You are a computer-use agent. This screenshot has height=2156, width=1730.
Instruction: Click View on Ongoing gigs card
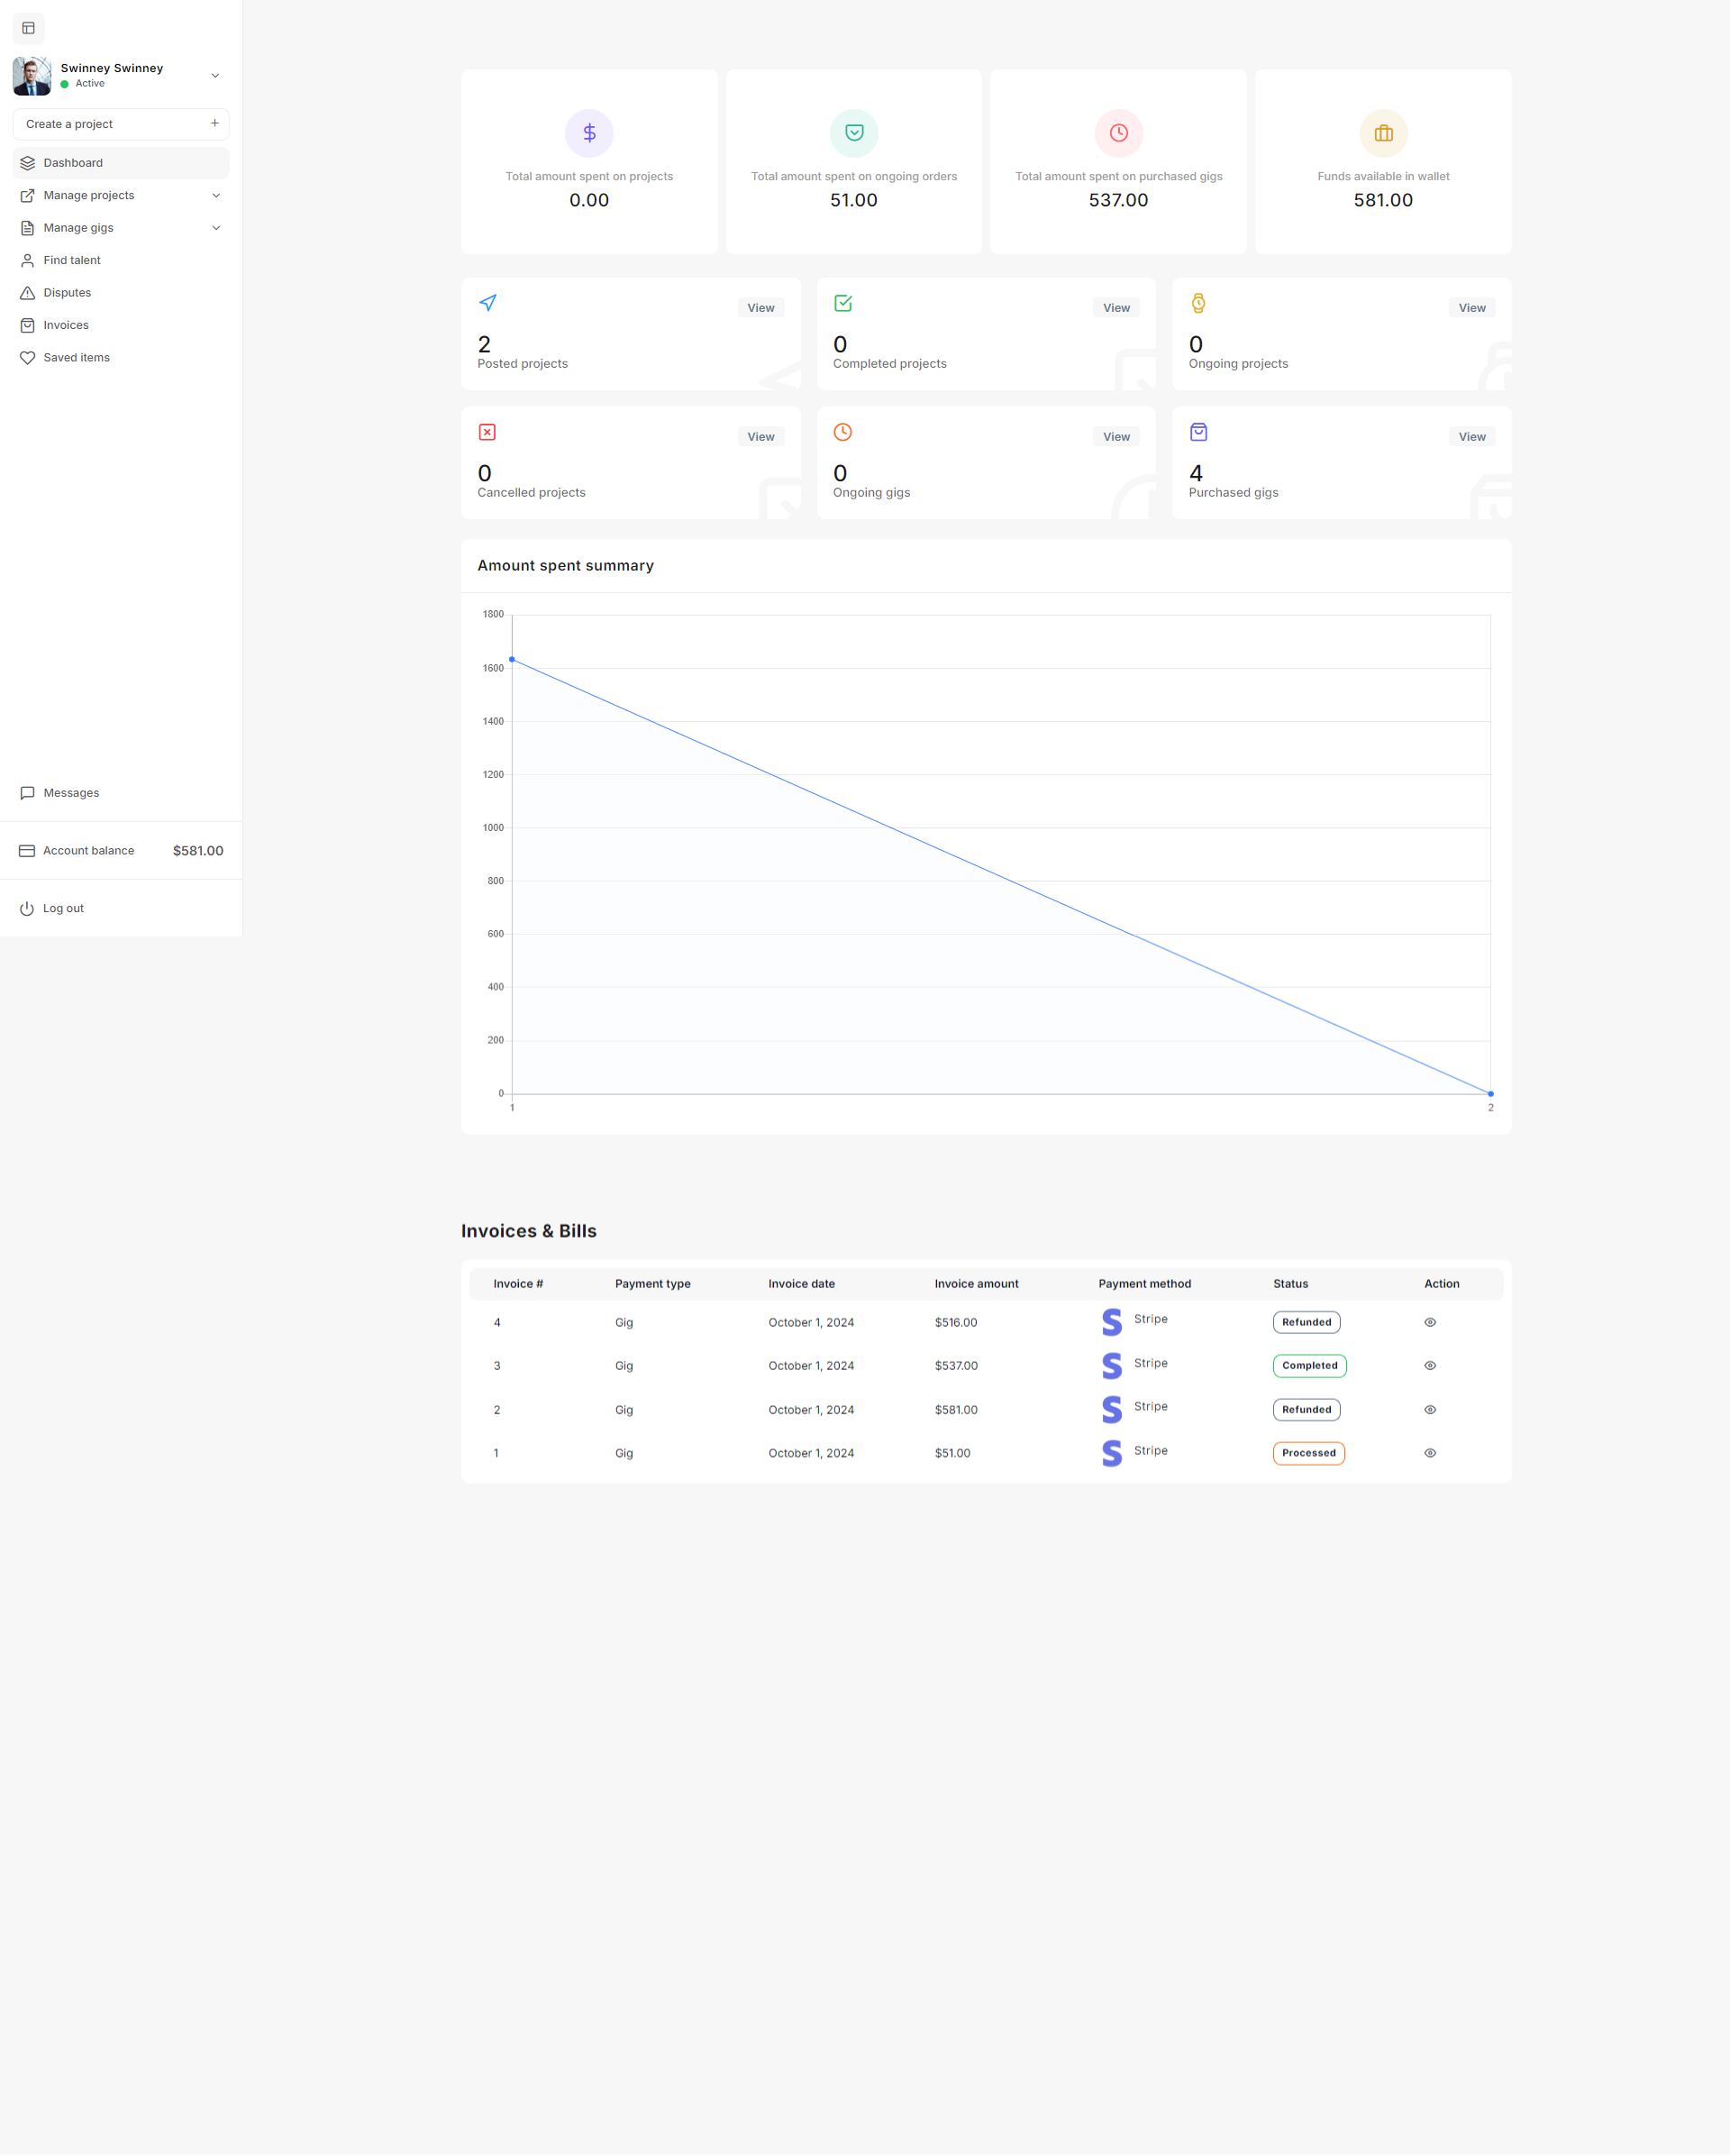tap(1115, 437)
